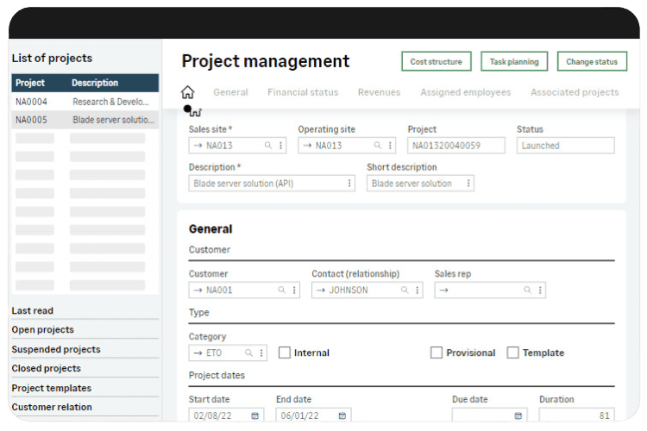The image size is (647, 431).
Task: Check the Internal checkbox
Action: click(285, 353)
